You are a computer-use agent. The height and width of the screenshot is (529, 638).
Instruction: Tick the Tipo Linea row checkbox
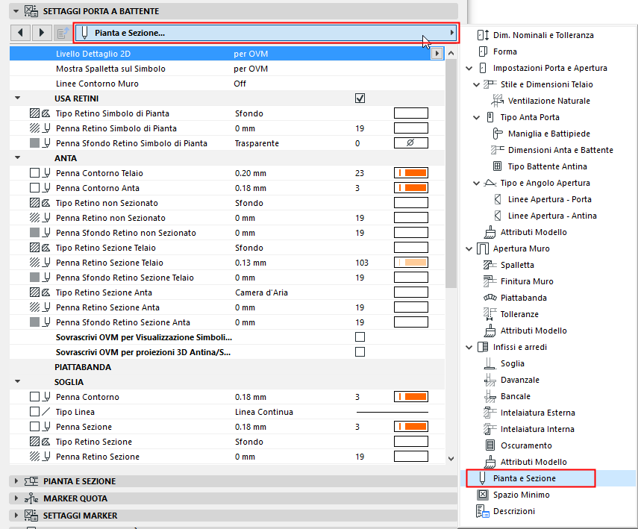pyautogui.click(x=34, y=412)
